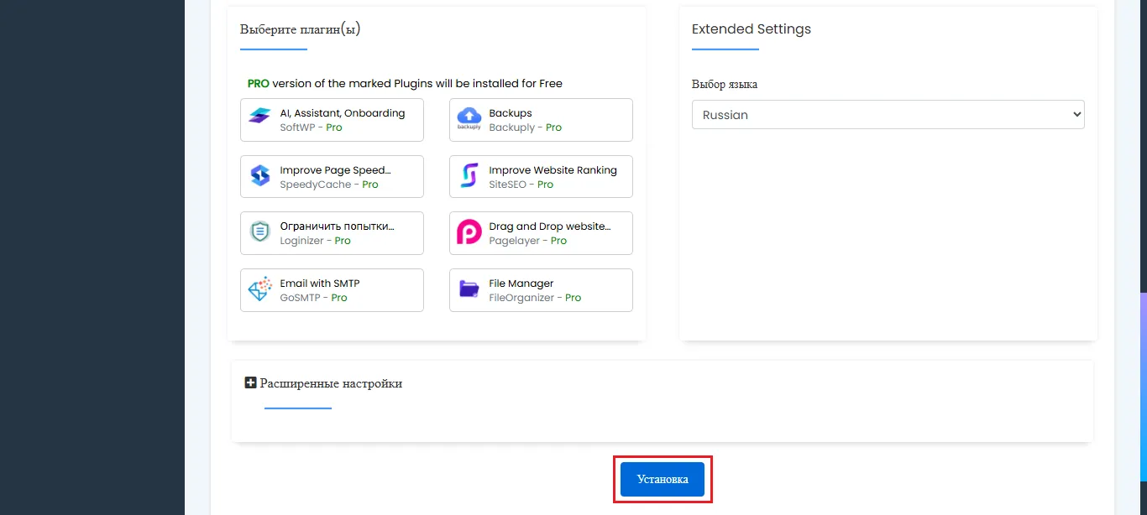Click the FileOrganizer folder icon
The height and width of the screenshot is (515, 1147).
tap(469, 289)
